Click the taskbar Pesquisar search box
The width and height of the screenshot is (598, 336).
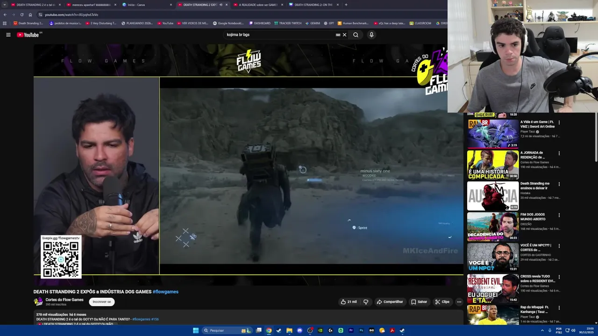228,330
